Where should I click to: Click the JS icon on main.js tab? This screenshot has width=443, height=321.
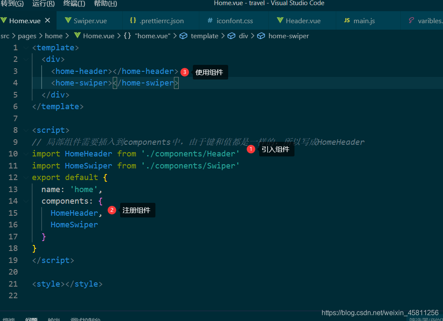(347, 20)
